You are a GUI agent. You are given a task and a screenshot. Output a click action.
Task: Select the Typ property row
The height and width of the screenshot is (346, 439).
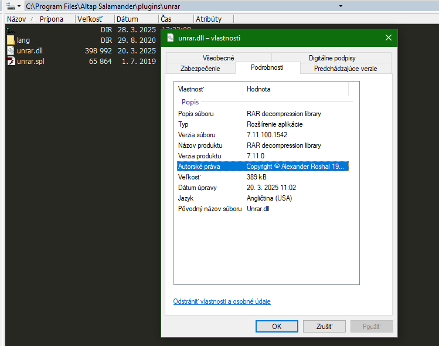click(x=263, y=124)
